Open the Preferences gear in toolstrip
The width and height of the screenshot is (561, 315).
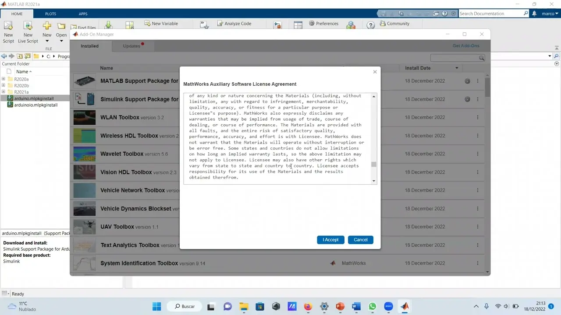click(312, 24)
